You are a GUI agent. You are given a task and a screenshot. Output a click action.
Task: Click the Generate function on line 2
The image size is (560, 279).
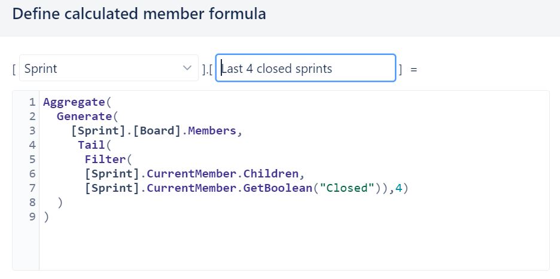[84, 116]
